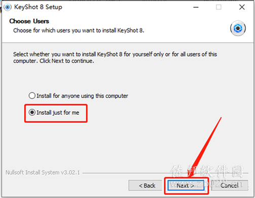Click the 'Nullsoft Install System v3.02.1' label

[43, 173]
